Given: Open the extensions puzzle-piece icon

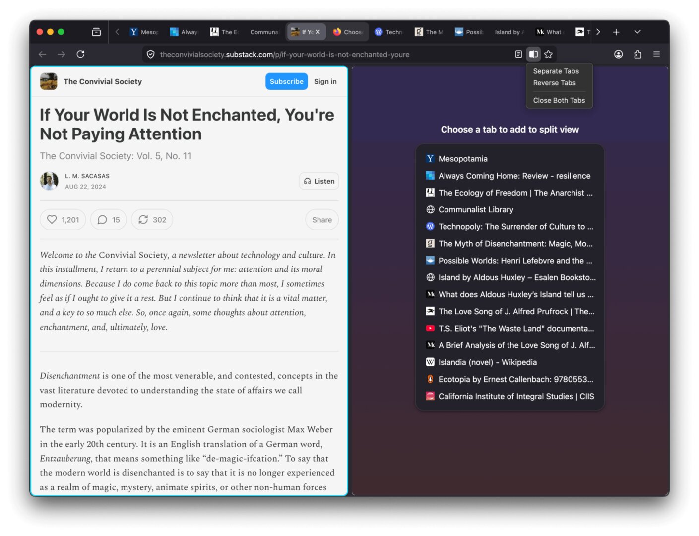Looking at the screenshot, I should tap(637, 54).
